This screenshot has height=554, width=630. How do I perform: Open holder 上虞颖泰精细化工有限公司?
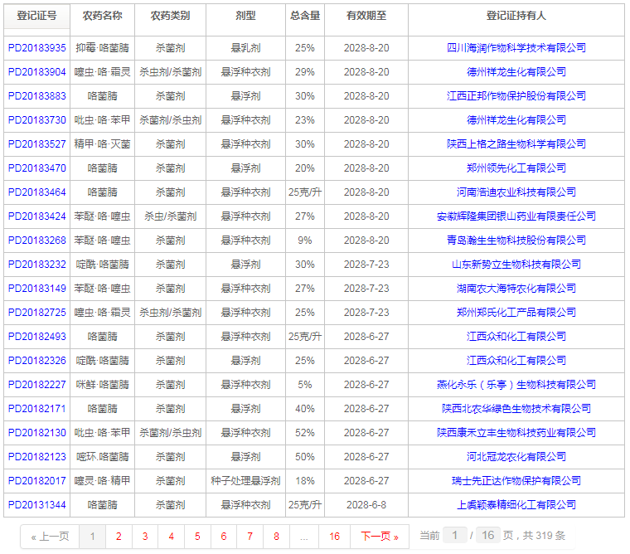(x=516, y=505)
